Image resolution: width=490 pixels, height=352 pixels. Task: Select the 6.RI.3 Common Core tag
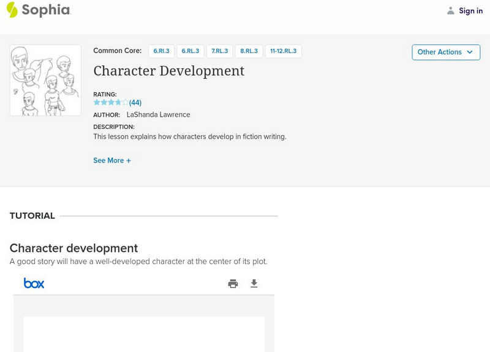click(x=161, y=51)
